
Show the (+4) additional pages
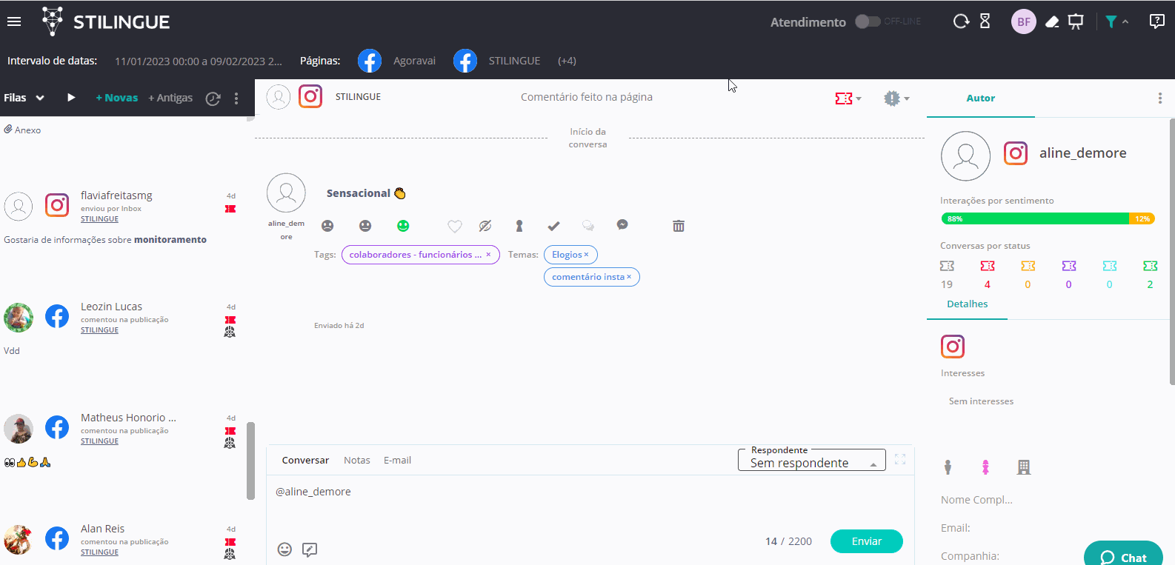[567, 61]
